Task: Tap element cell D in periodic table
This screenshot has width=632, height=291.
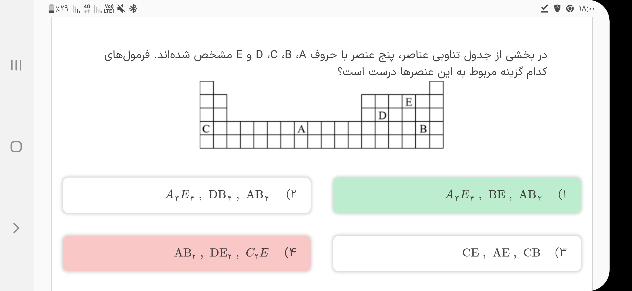Action: pyautogui.click(x=382, y=115)
